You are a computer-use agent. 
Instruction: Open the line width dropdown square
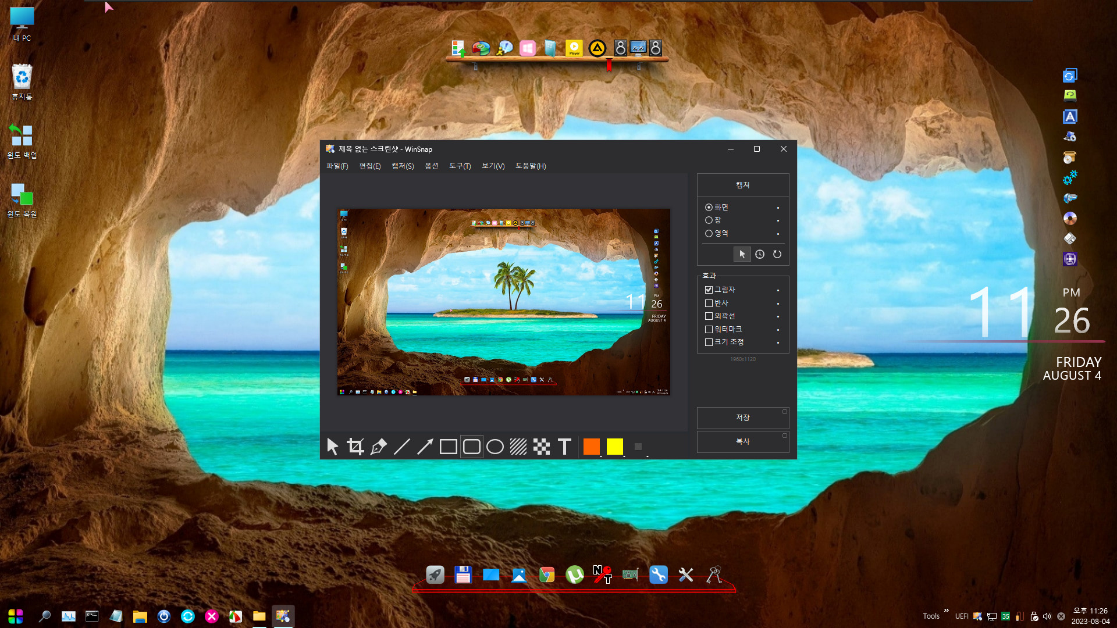click(x=638, y=447)
